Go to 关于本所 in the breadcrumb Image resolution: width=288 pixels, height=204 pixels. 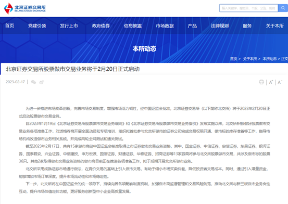tap(250, 59)
